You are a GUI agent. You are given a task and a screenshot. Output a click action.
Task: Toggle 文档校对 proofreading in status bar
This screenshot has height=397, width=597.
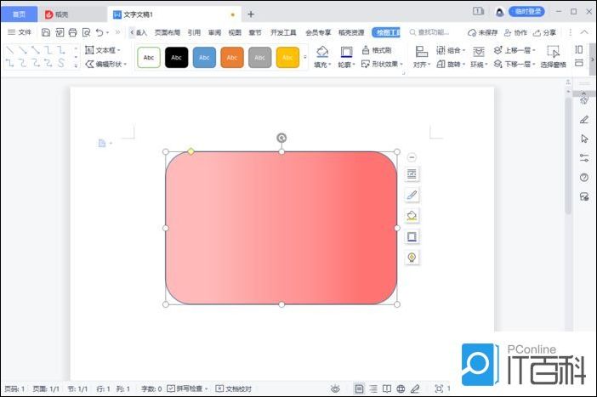[x=234, y=388]
